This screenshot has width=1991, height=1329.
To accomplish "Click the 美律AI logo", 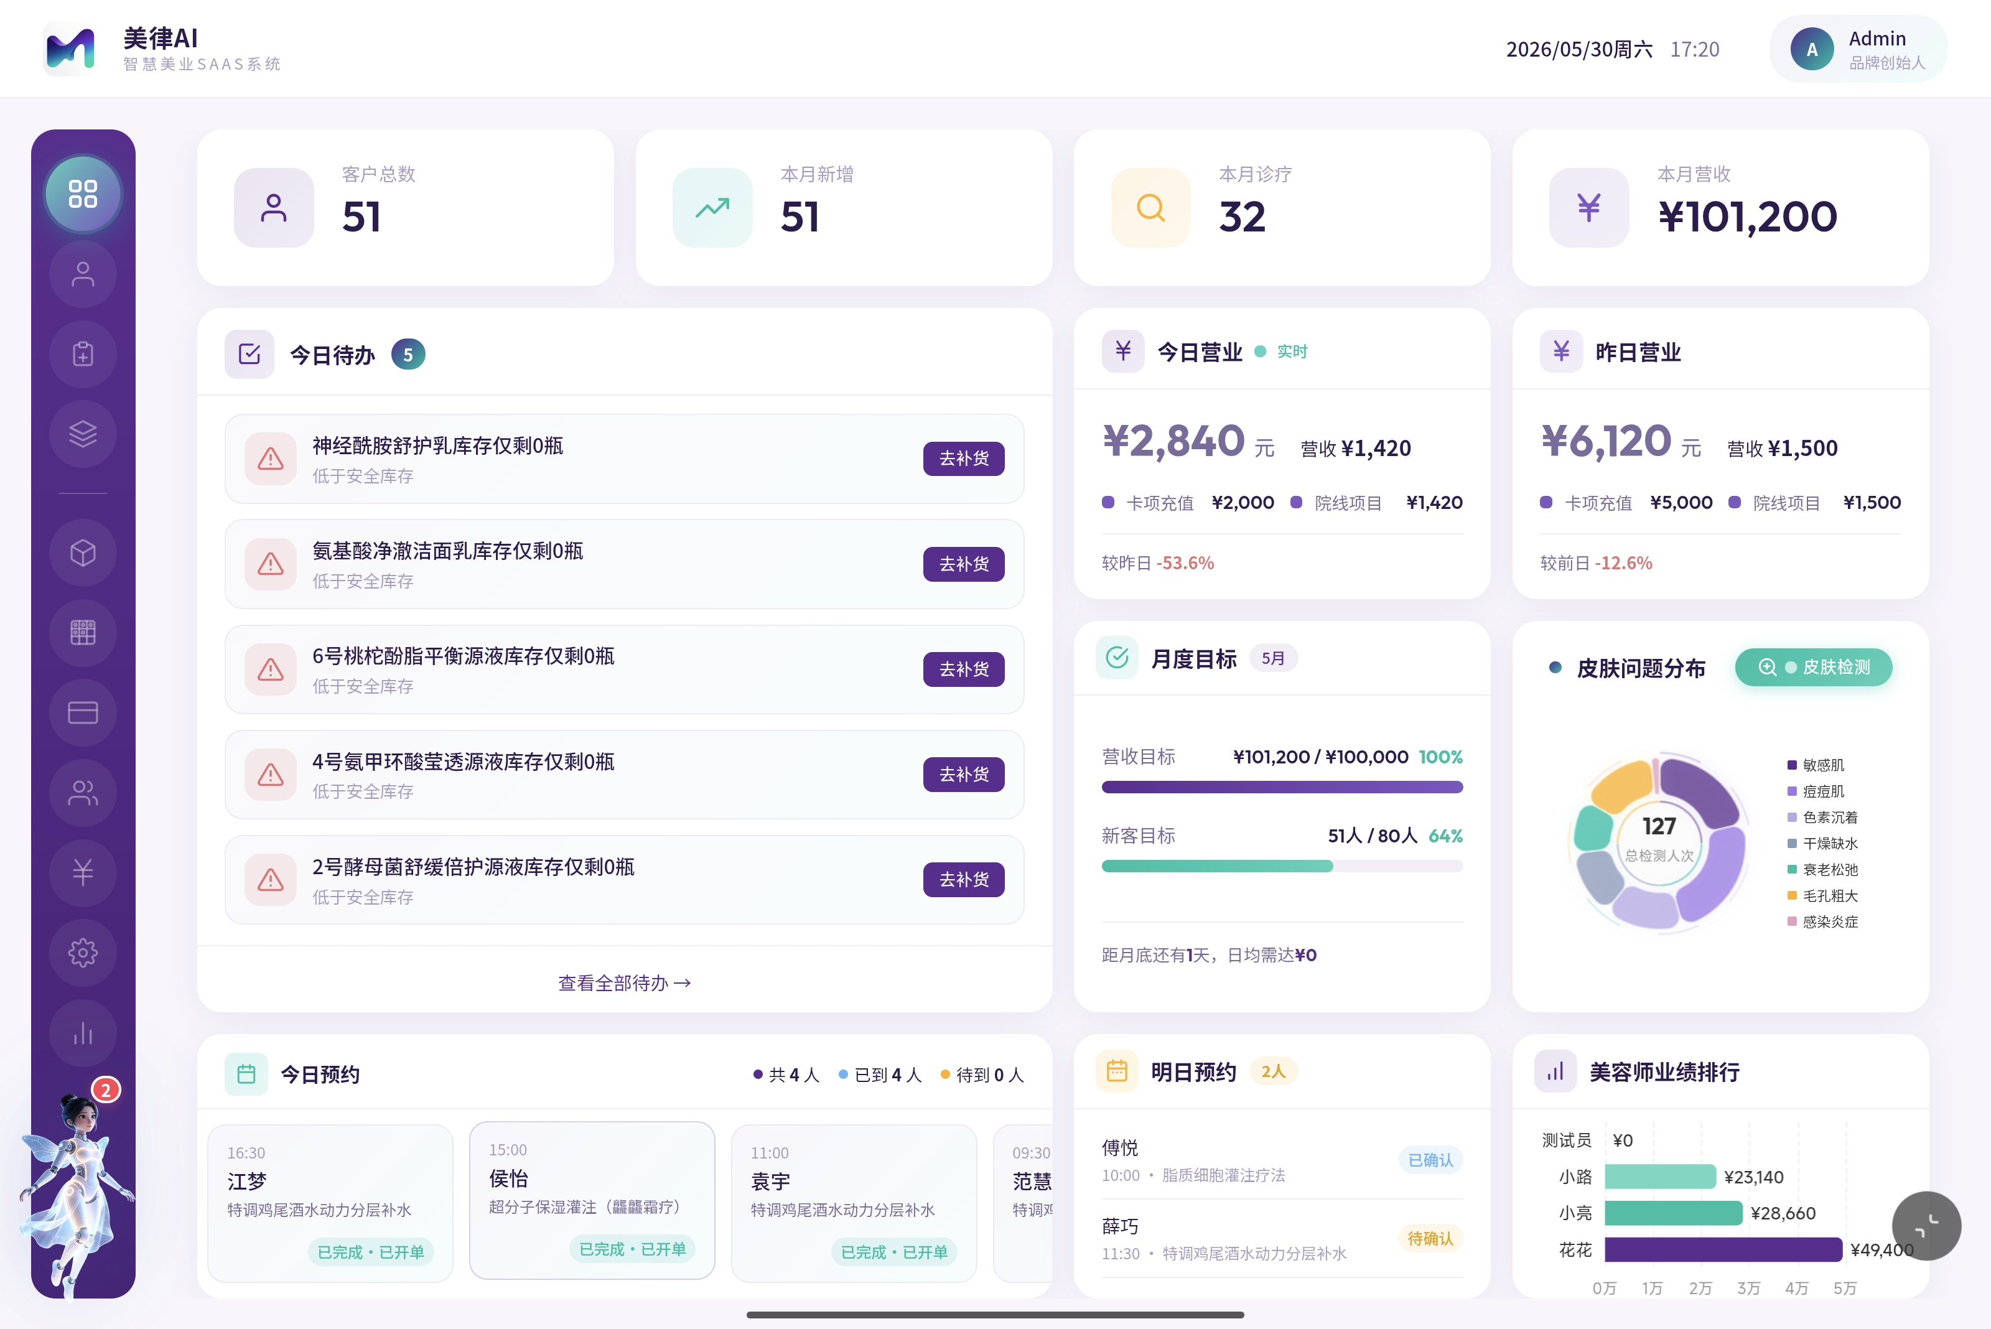I will click(70, 49).
